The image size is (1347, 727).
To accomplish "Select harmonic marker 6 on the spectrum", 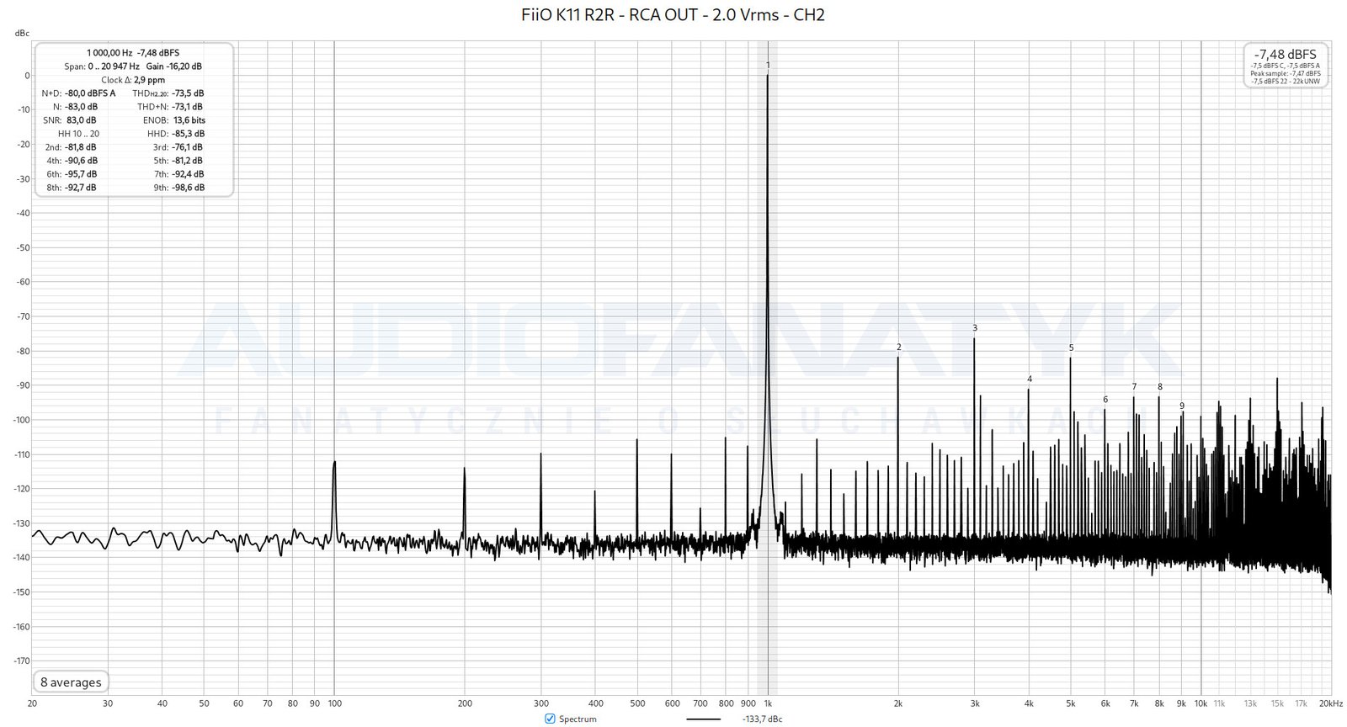I will coord(1105,400).
